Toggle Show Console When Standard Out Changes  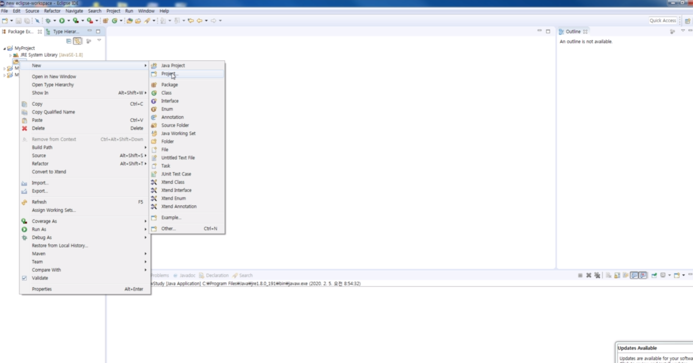634,275
